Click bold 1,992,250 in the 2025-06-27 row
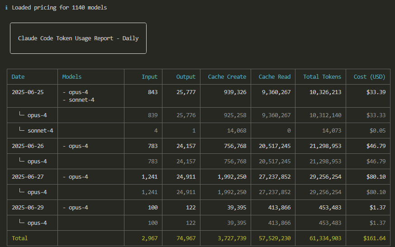This screenshot has height=247, width=395. [x=232, y=177]
